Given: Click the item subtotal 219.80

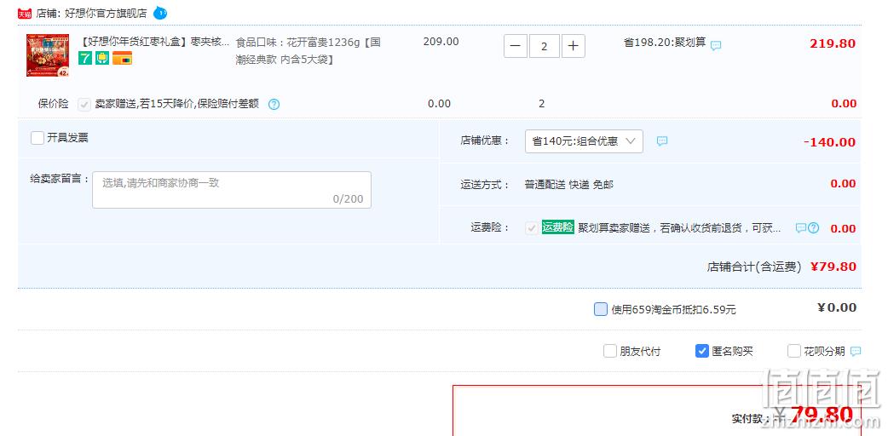Looking at the screenshot, I should (x=833, y=43).
